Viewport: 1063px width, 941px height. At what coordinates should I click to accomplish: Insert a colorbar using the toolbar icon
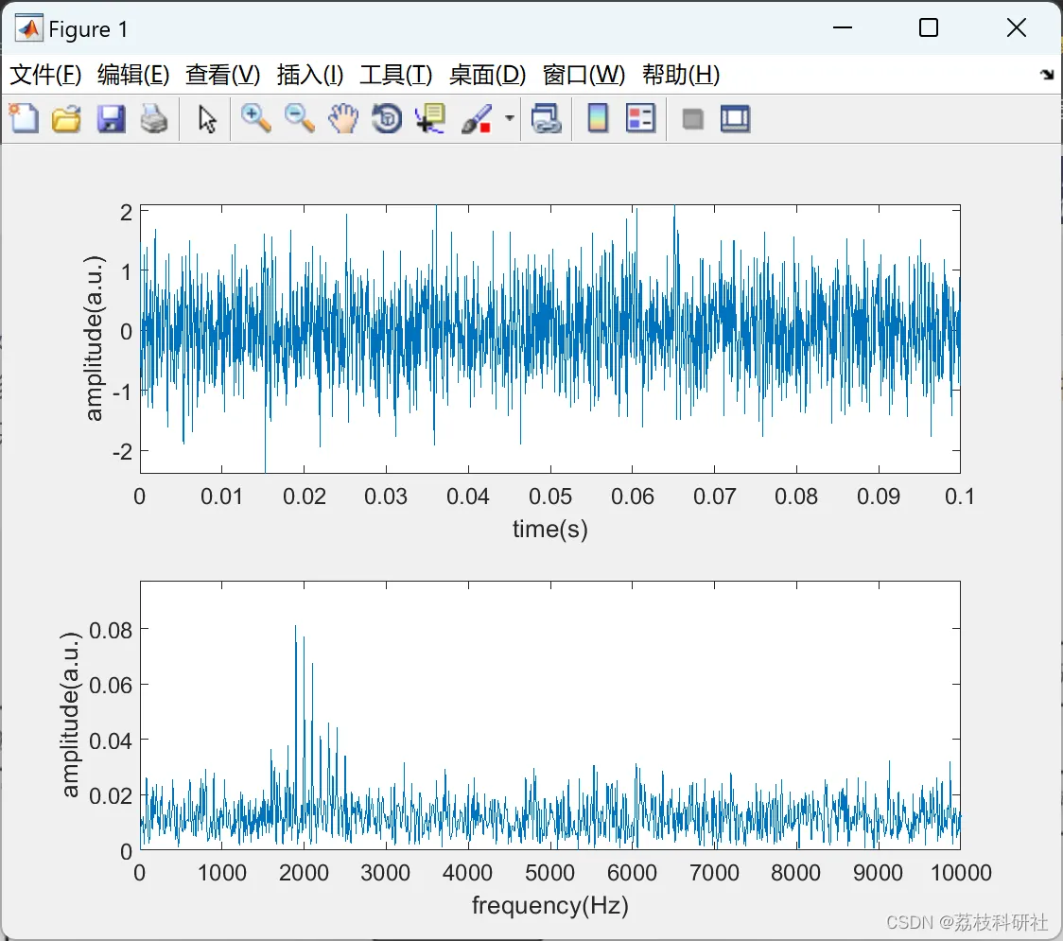coord(598,118)
